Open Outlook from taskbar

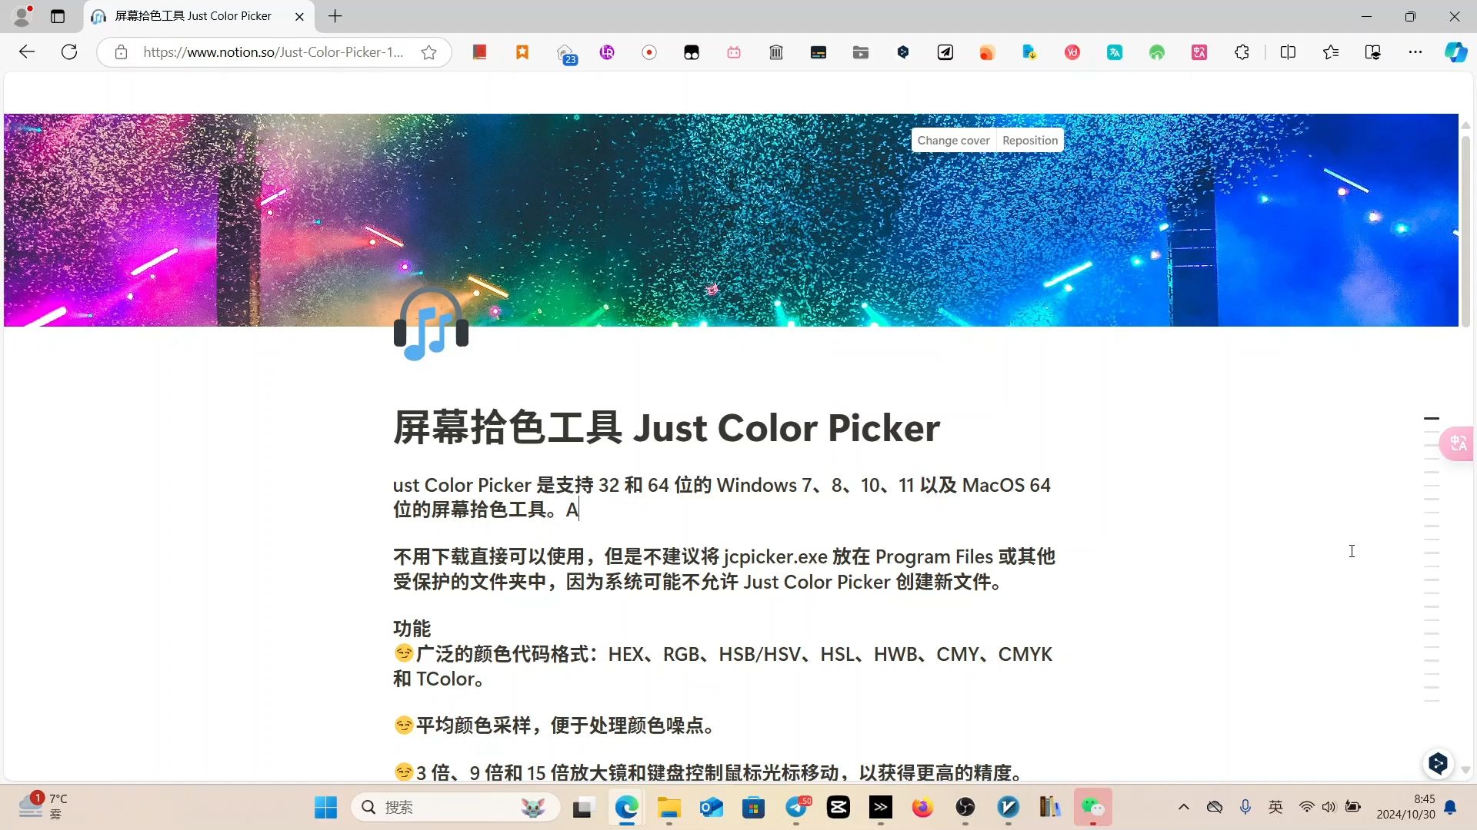point(712,807)
